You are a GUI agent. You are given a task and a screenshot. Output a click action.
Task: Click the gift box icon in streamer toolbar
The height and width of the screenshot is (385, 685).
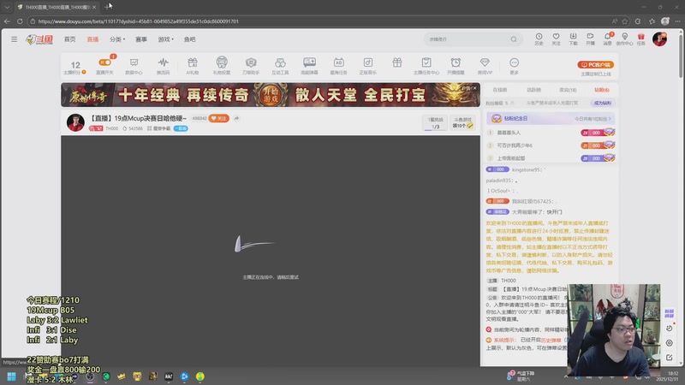point(397,62)
